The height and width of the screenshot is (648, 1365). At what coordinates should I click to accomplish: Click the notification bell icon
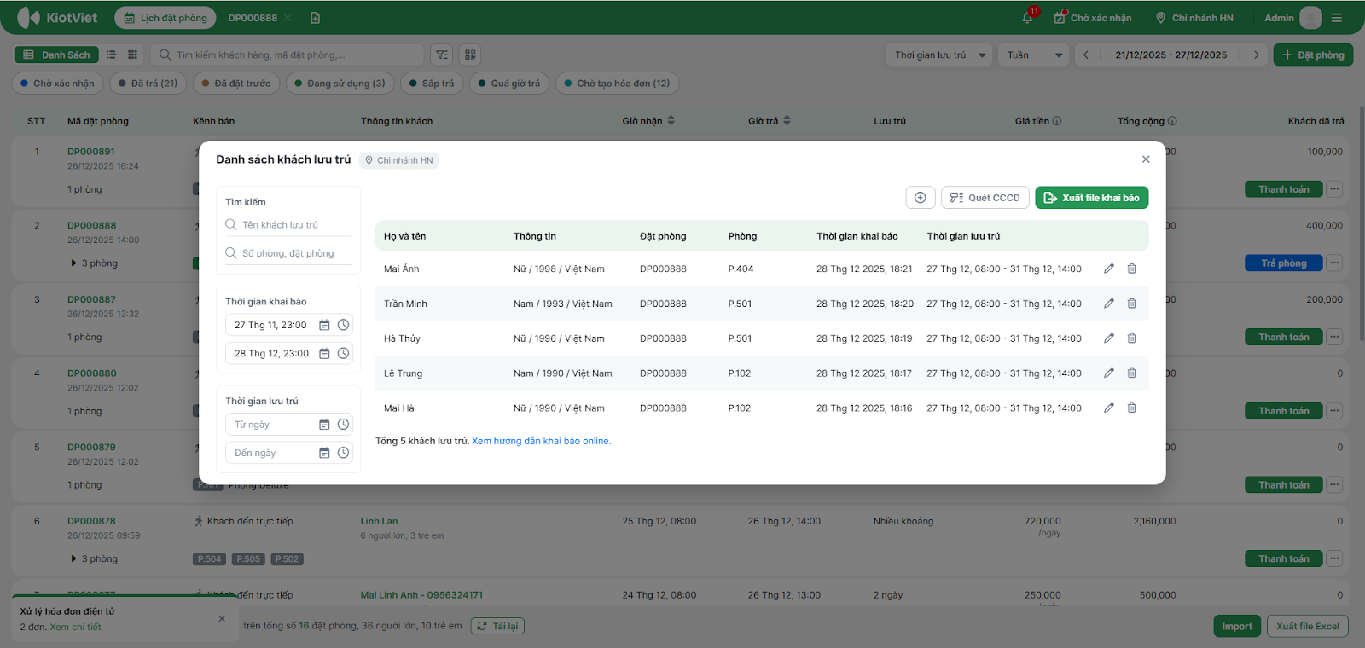pos(1027,18)
